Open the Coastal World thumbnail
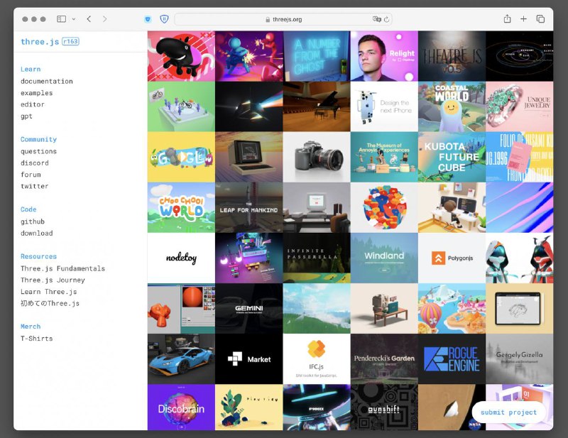Viewport: 568px width, 438px height. [452, 106]
